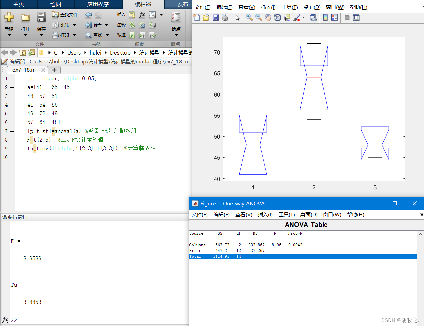Click the insert section icon

point(132,15)
